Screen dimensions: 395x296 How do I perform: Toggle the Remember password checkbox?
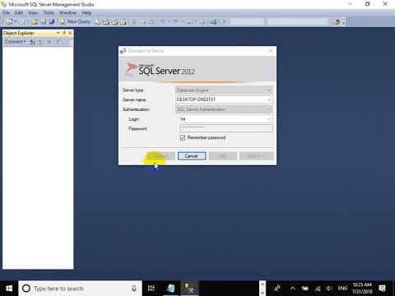tap(183, 137)
